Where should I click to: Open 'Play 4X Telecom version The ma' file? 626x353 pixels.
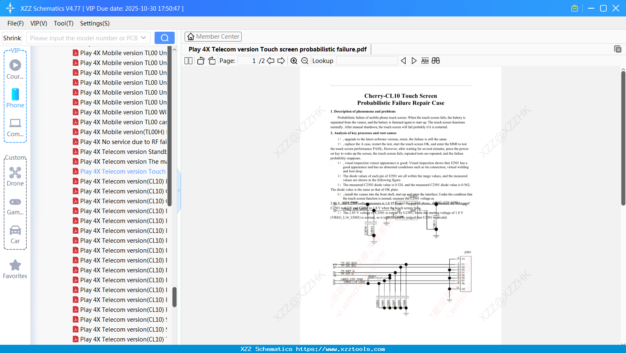120,161
